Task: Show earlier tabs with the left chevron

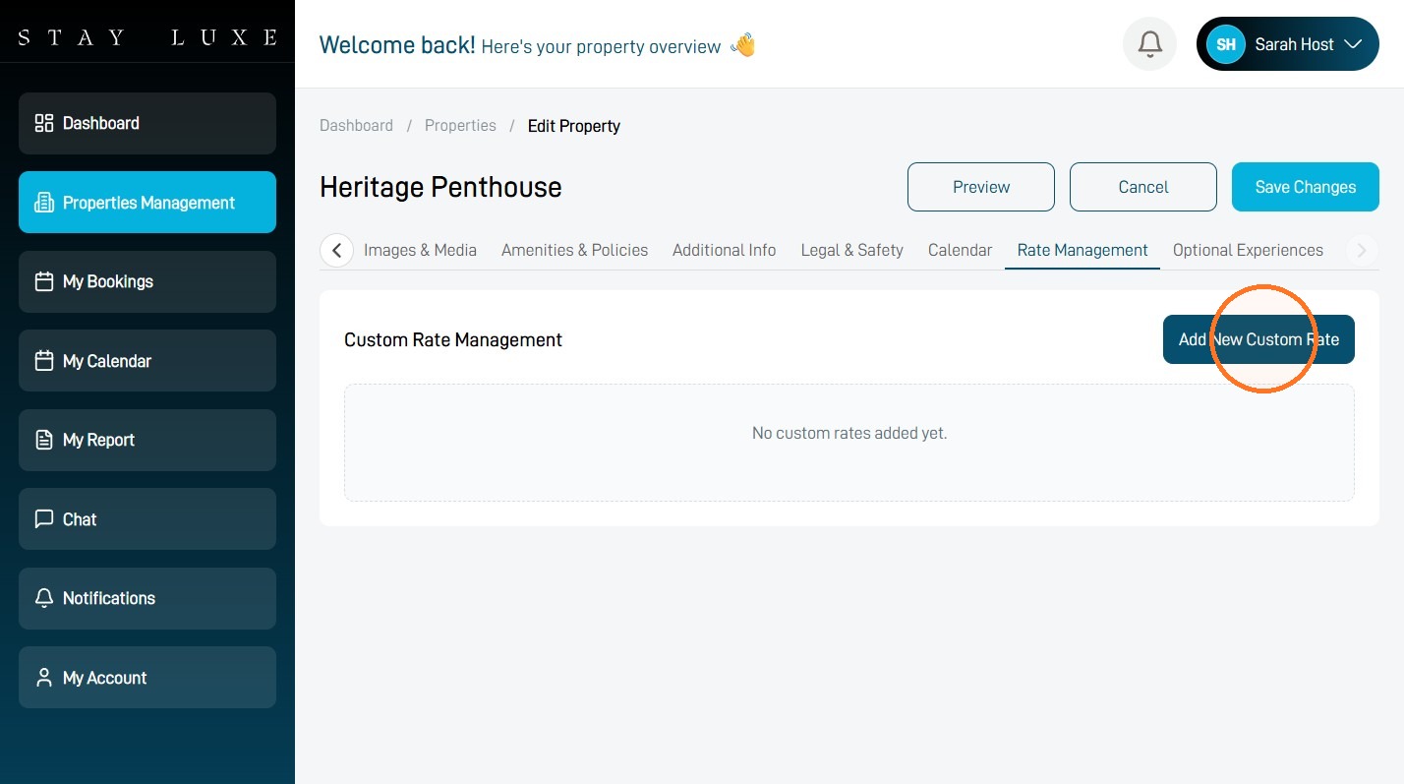Action: tap(336, 250)
